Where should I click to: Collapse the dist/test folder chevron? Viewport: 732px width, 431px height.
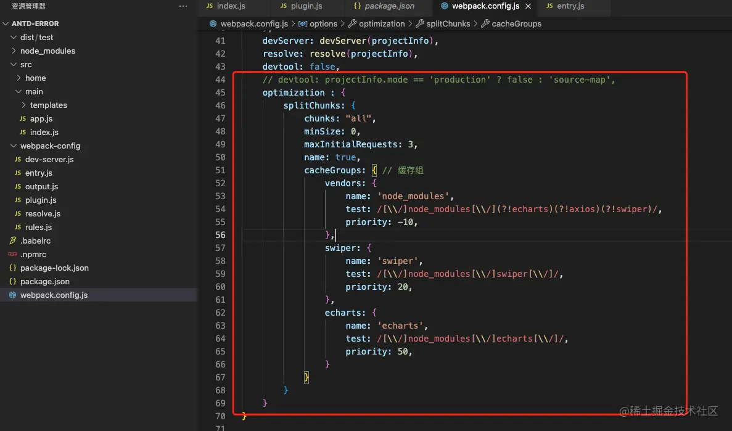tap(14, 37)
